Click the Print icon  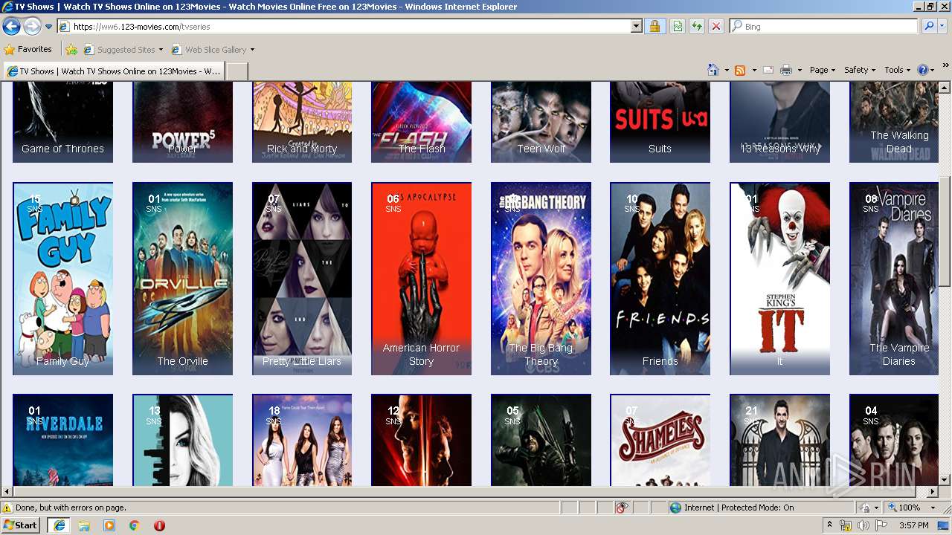[786, 70]
